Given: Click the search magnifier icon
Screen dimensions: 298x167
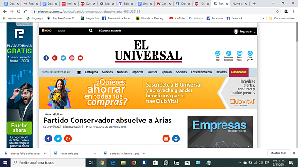Looking at the screenshot, I should tap(91, 31).
